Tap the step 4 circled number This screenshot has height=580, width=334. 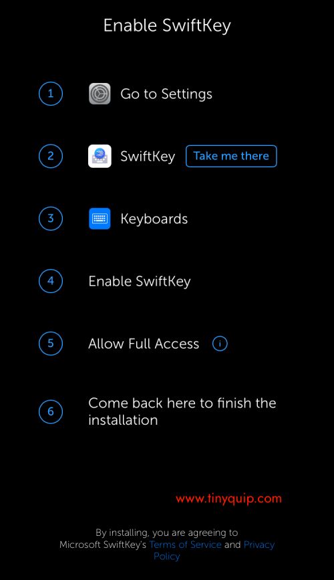(51, 281)
